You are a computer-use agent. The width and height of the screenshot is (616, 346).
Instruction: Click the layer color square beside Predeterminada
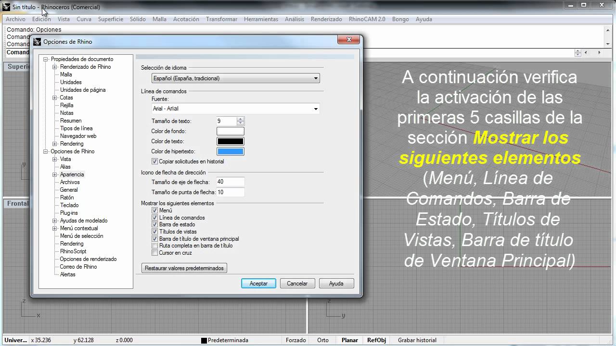(204, 340)
